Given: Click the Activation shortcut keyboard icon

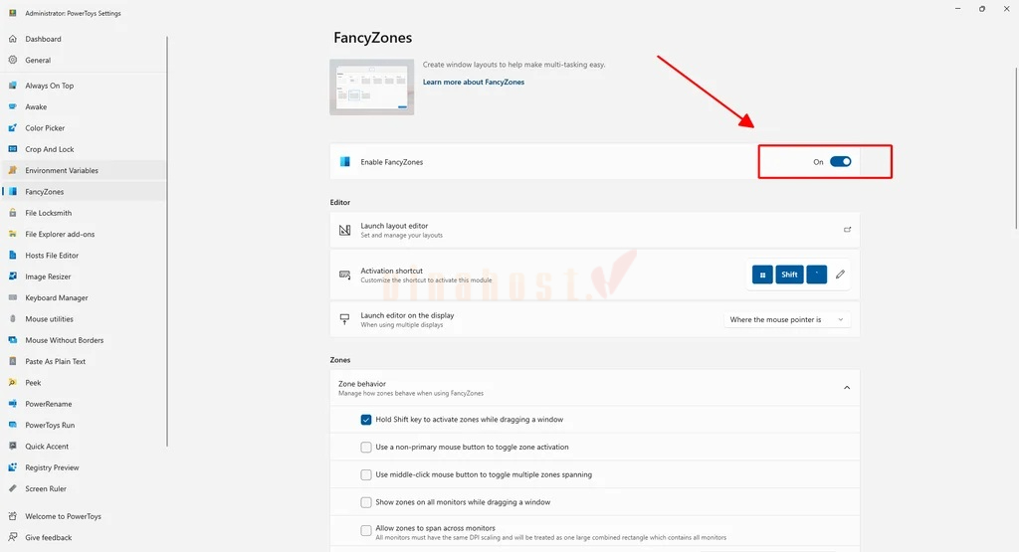Looking at the screenshot, I should point(345,275).
